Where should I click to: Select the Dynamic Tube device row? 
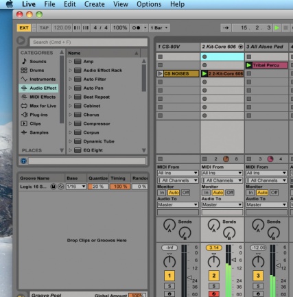[x=104, y=141]
